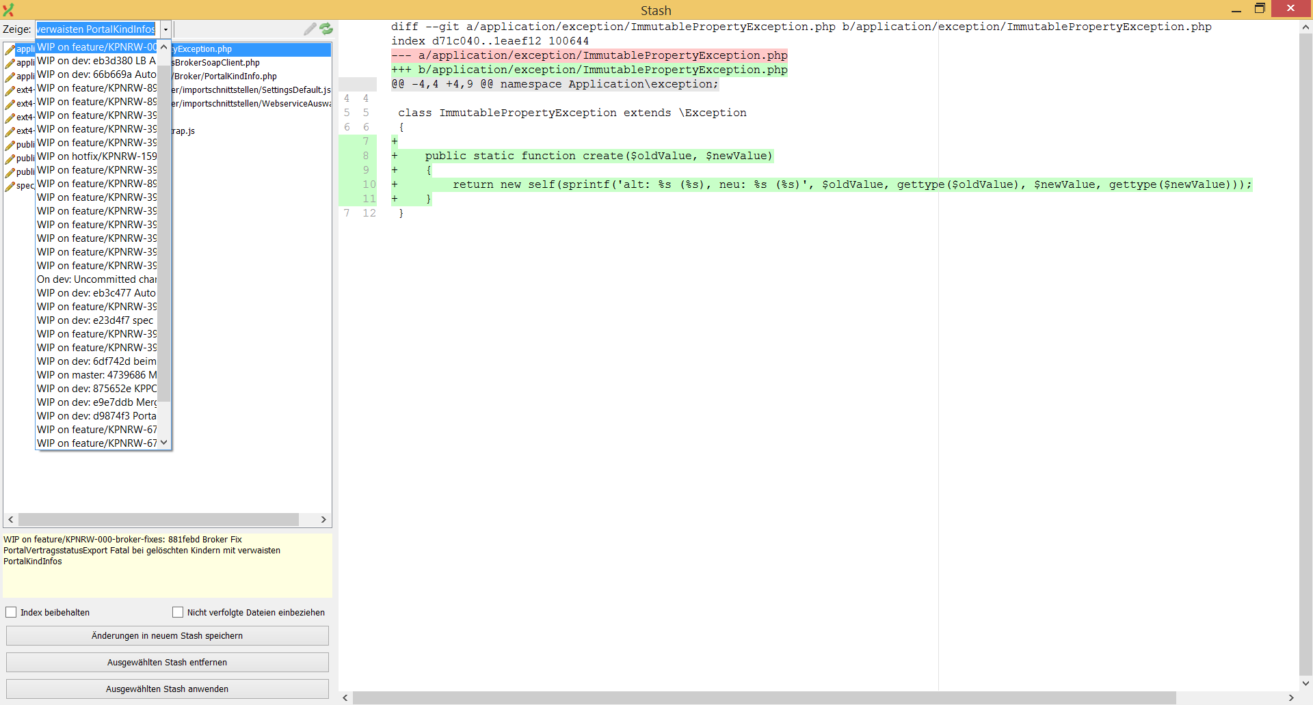Select 'WIP on hotfix/KPNRW-159' stash entry
The width and height of the screenshot is (1313, 705).
point(96,156)
